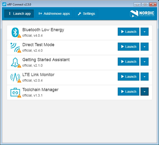Expand Getting Started Assistant options arrow
159x145 pixels.
coord(145,62)
